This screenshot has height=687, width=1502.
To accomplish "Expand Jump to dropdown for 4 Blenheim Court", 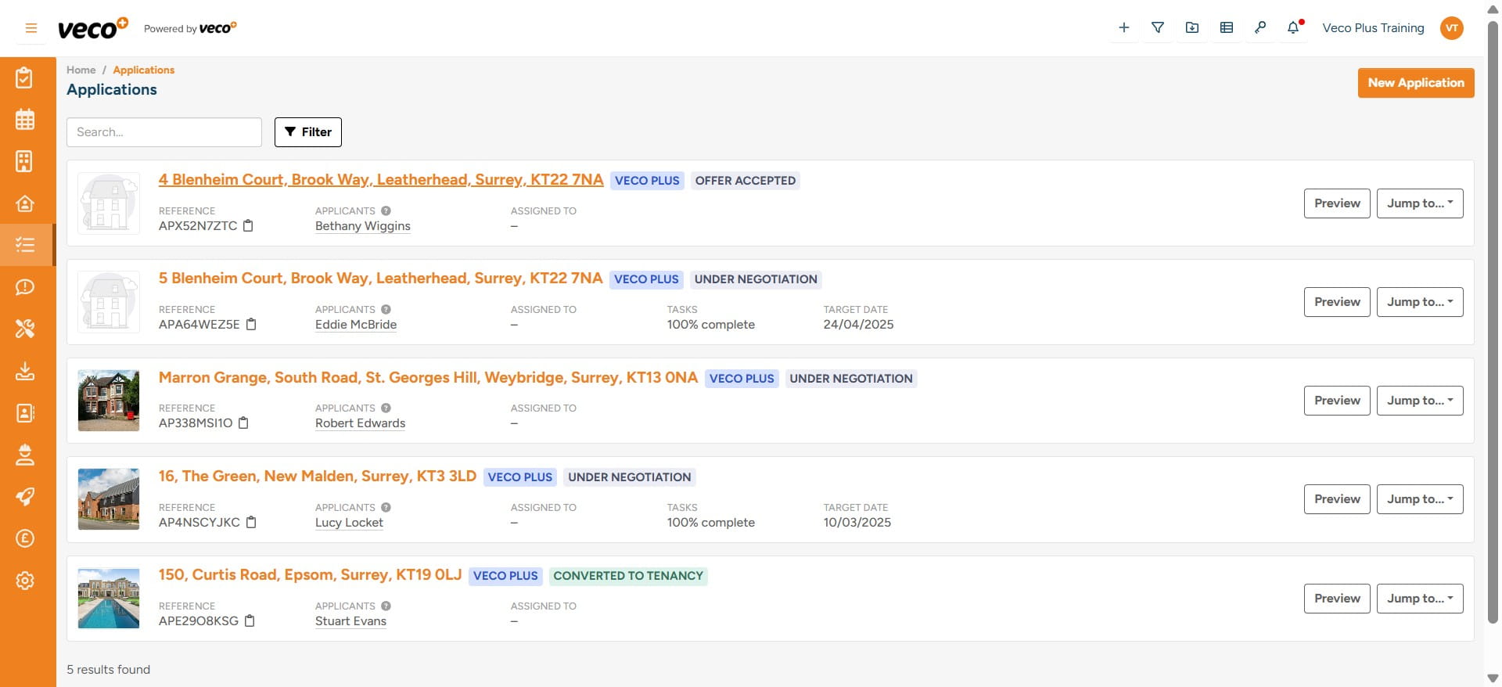I will (1420, 203).
